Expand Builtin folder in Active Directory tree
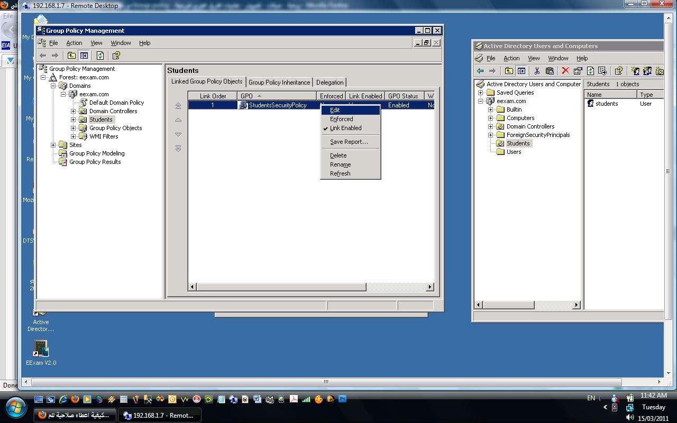Viewport: 677px width, 423px height. point(491,109)
